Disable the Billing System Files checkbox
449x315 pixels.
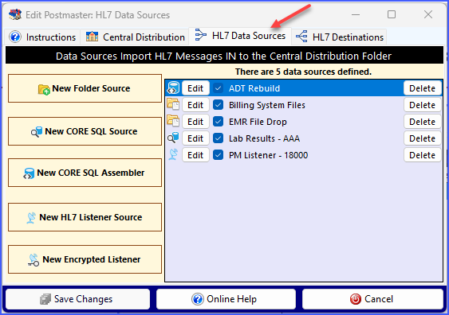pos(219,105)
